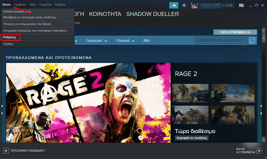Click the Τώρα διαθέσιμο text
The width and height of the screenshot is (267, 159).
point(195,131)
